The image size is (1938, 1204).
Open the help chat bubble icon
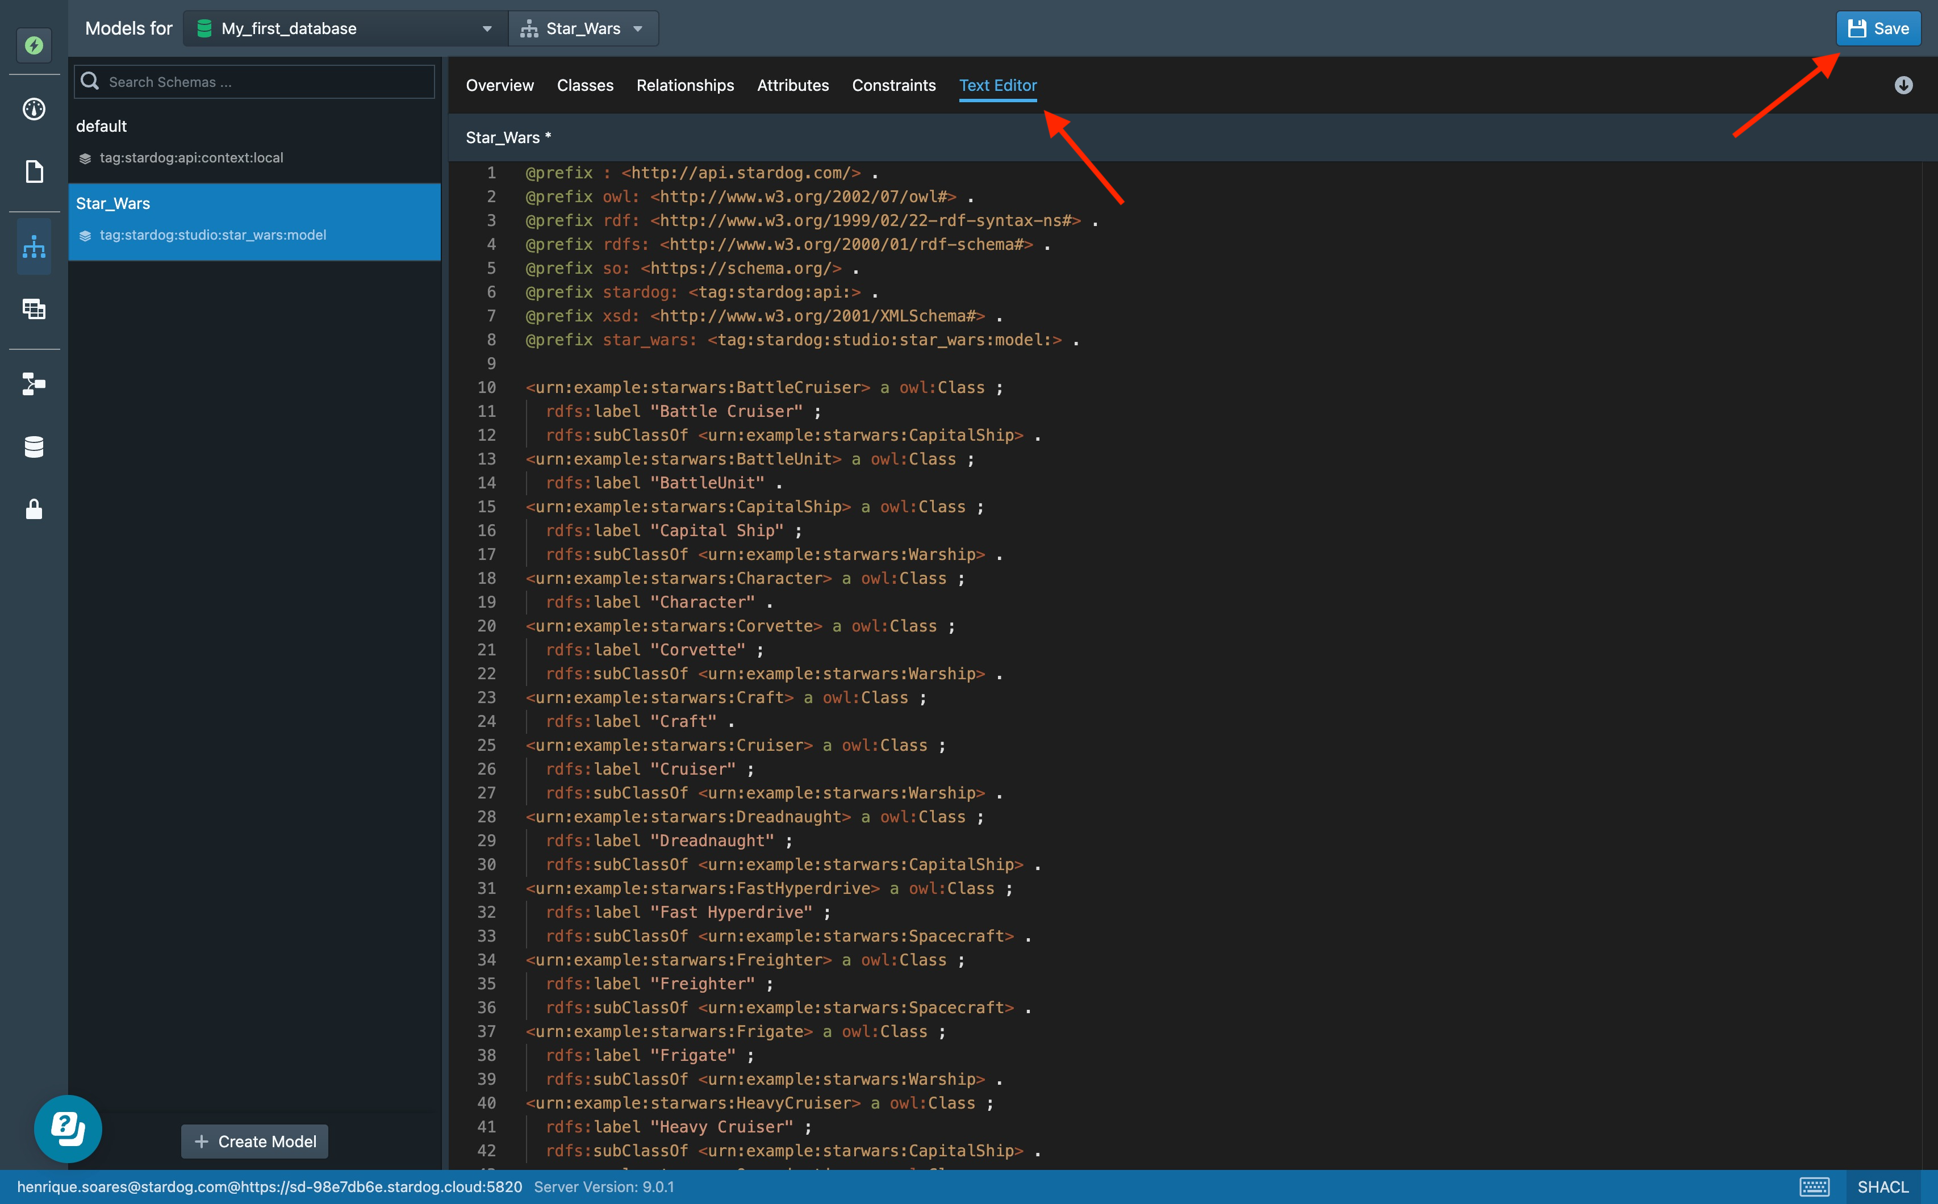tap(68, 1128)
